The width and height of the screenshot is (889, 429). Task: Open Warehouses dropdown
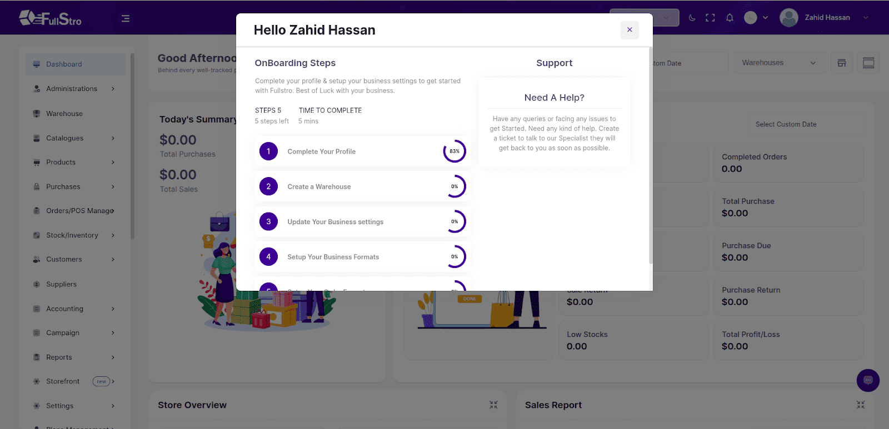[x=779, y=63]
